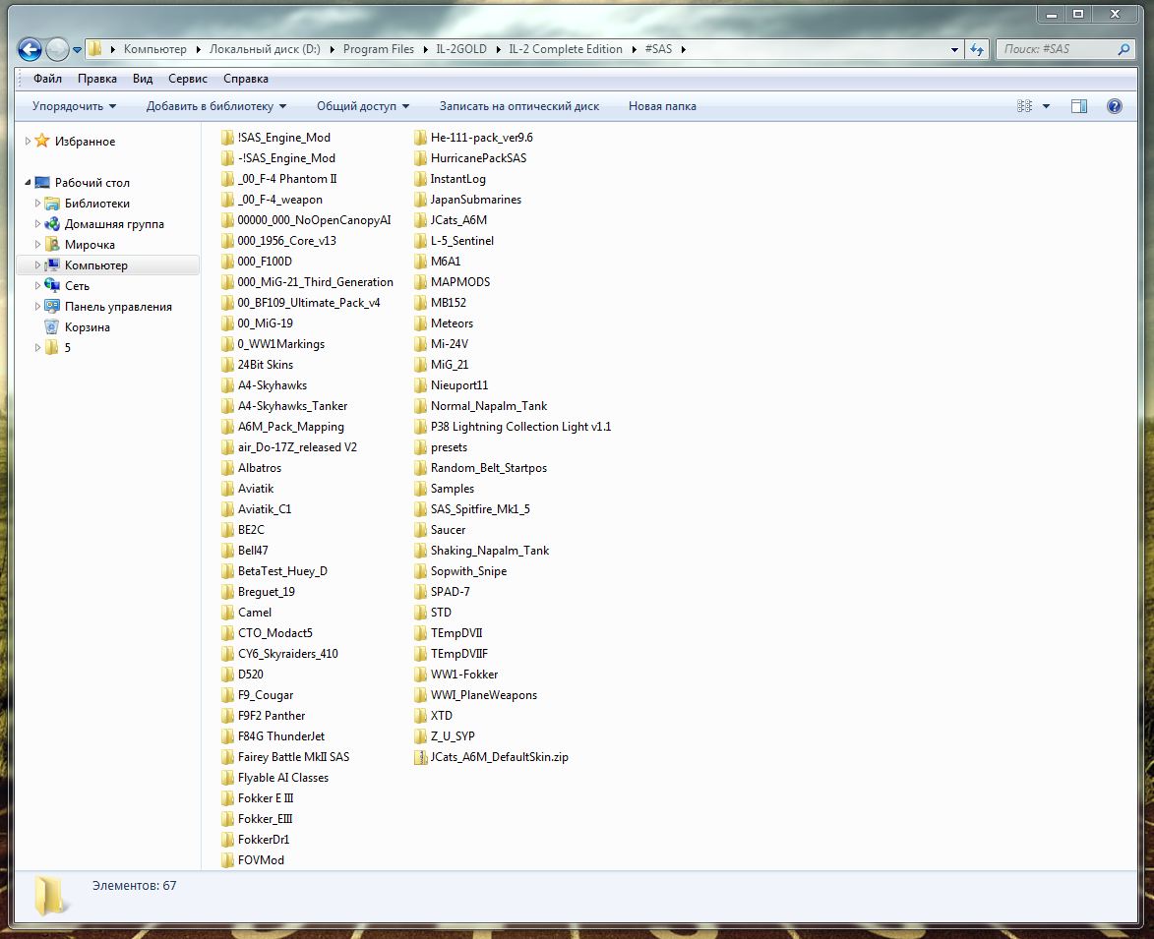The height and width of the screenshot is (939, 1154).
Task: Toggle the preview pane button
Action: point(1079,106)
